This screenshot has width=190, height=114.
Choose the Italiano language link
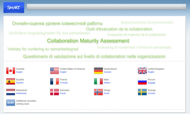tap(107, 83)
